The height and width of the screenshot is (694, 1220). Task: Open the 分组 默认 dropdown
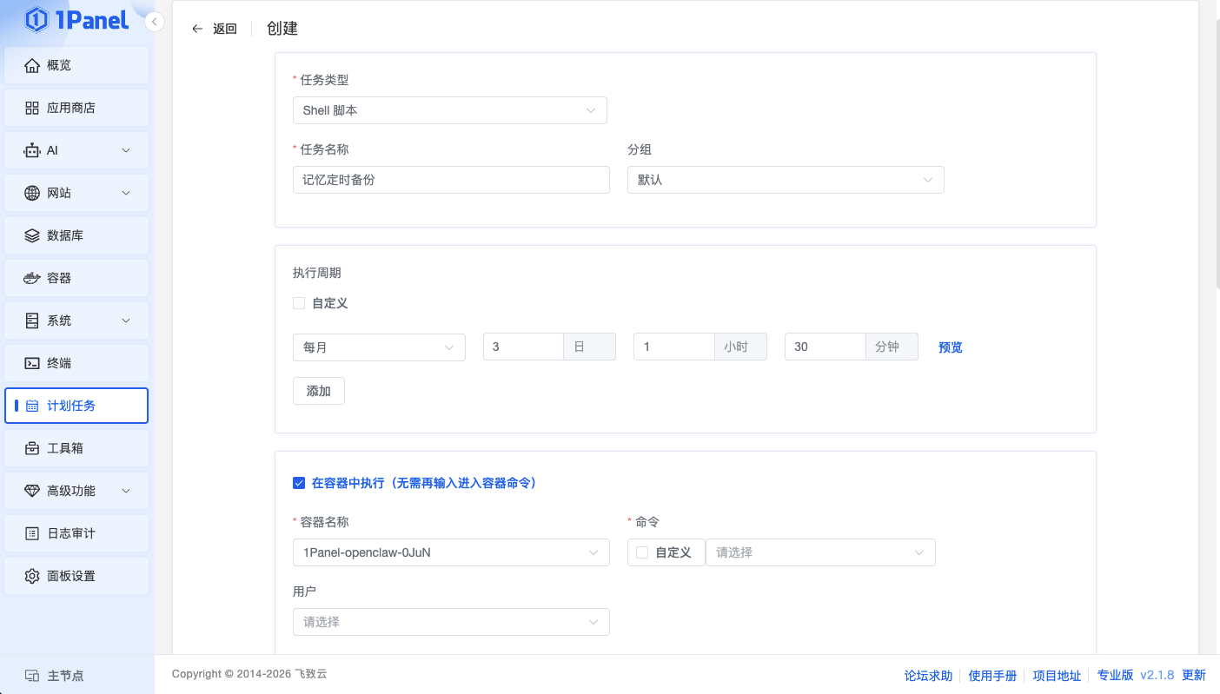(785, 180)
